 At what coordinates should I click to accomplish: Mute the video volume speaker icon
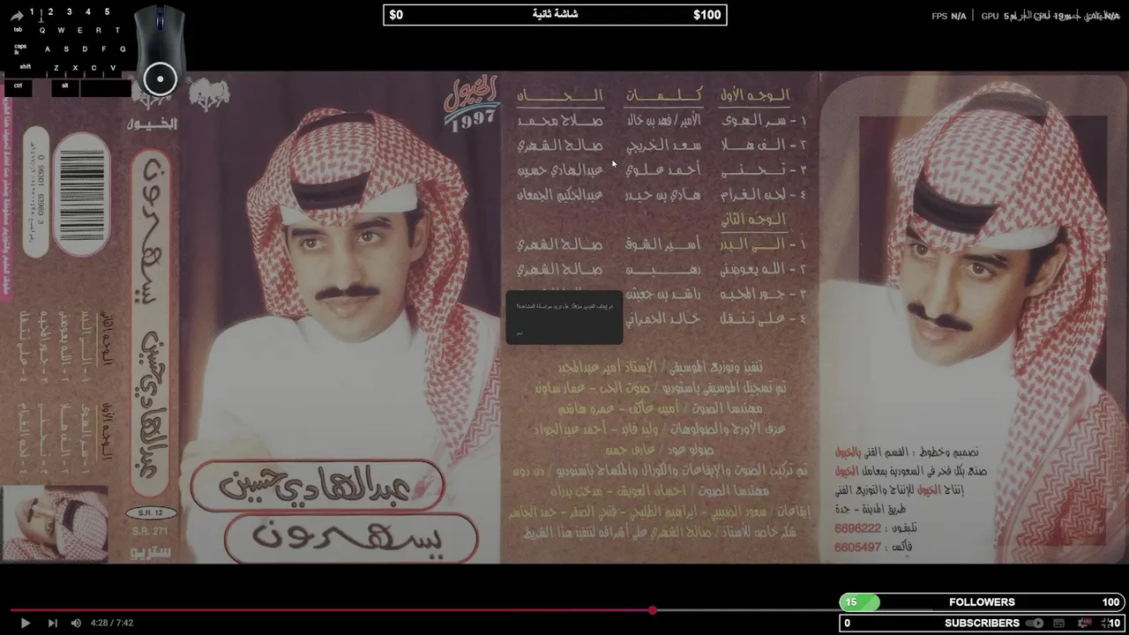[76, 623]
